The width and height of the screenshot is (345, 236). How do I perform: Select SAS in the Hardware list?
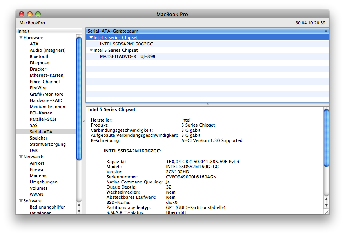tap(33, 125)
